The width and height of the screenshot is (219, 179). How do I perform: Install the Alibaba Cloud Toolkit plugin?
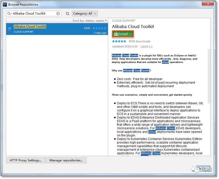123,34
